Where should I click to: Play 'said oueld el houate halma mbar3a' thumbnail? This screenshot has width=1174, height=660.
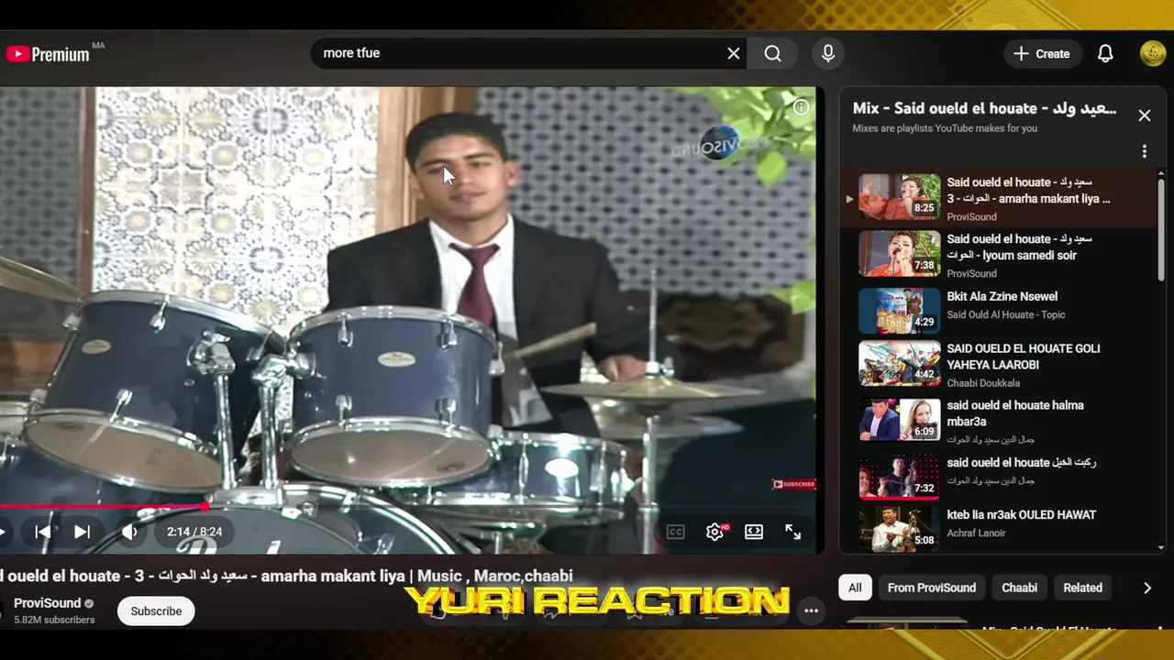tap(899, 421)
